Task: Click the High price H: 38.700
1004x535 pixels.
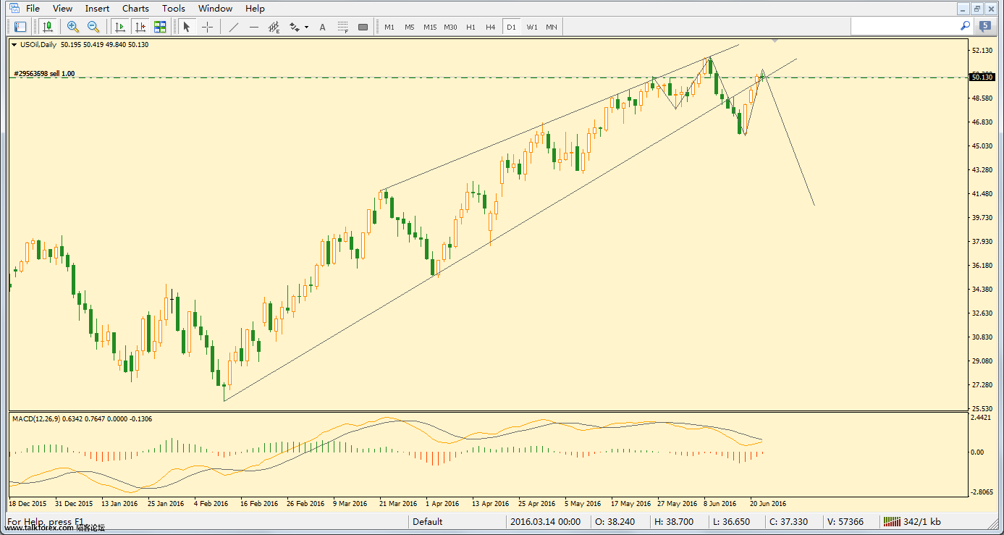Action: [x=674, y=522]
